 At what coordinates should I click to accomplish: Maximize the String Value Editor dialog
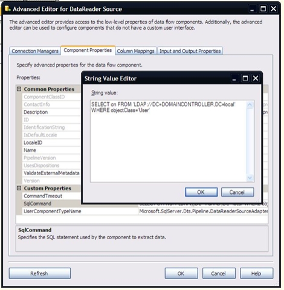click(x=245, y=79)
